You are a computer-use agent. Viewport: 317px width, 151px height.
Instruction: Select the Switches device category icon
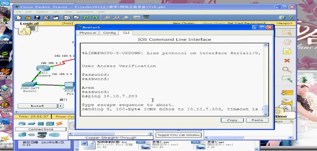[x=31, y=123]
